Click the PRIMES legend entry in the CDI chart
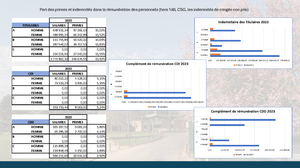The image size is (300, 168). (x=152, y=107)
